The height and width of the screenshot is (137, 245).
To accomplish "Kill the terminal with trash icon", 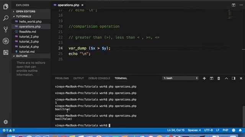I will 219,78.
